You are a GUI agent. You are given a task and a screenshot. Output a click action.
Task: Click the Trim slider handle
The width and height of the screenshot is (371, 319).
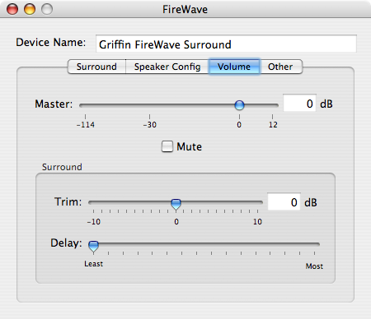coord(176,204)
